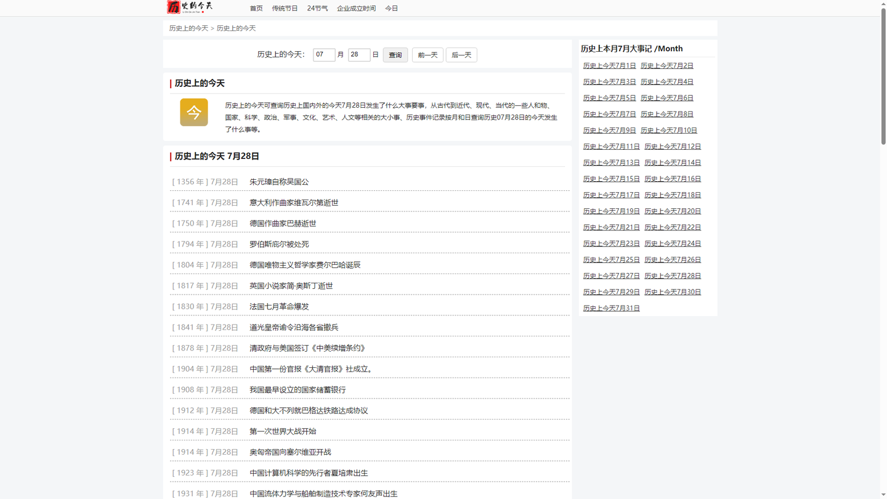Open the entry 英国小说家简·奥斯丁逝世
Viewport: 887px width, 499px height.
point(291,286)
